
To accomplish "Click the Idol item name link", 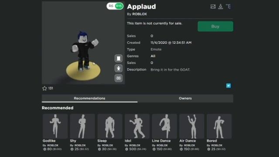I will [128, 141].
